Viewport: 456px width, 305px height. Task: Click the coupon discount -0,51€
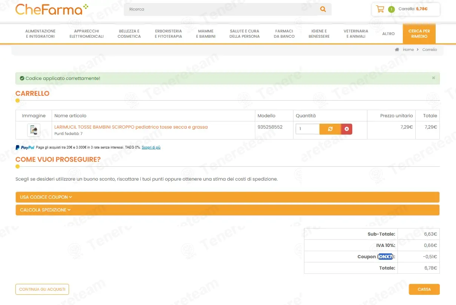[430, 257]
